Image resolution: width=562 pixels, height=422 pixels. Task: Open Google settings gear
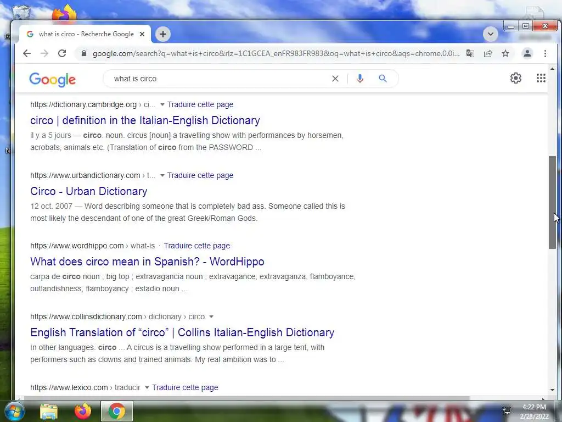coord(516,78)
